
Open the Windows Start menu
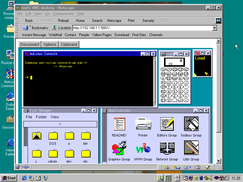9,178
